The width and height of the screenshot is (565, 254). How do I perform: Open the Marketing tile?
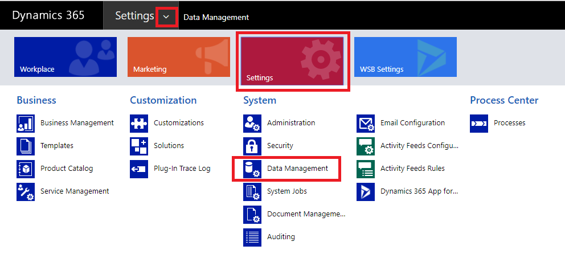point(179,57)
